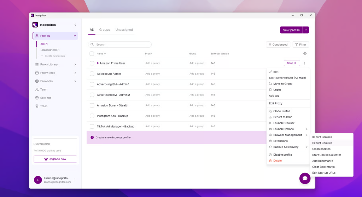The image size is (362, 197).
Task: Click the download icon beside Export to CSV
Action: [270, 117]
